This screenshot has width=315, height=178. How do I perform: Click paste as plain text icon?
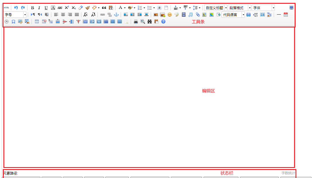click(111, 8)
